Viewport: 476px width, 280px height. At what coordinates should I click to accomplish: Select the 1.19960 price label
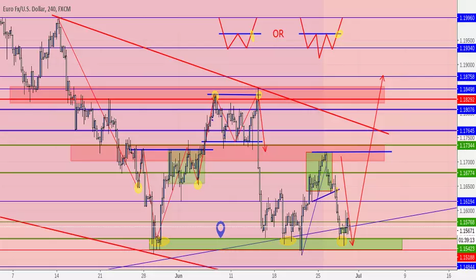466,18
